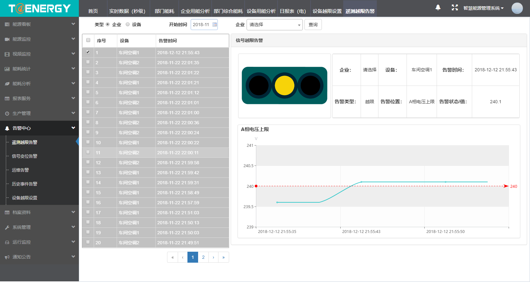Toggle fullscreen with the expand icon
Image resolution: width=530 pixels, height=283 pixels.
click(455, 7)
